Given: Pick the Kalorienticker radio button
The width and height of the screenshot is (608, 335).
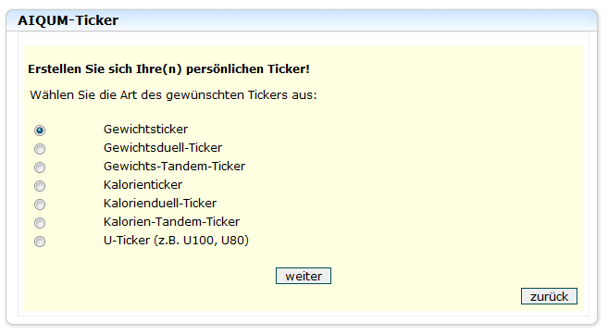Looking at the screenshot, I should pos(40,186).
